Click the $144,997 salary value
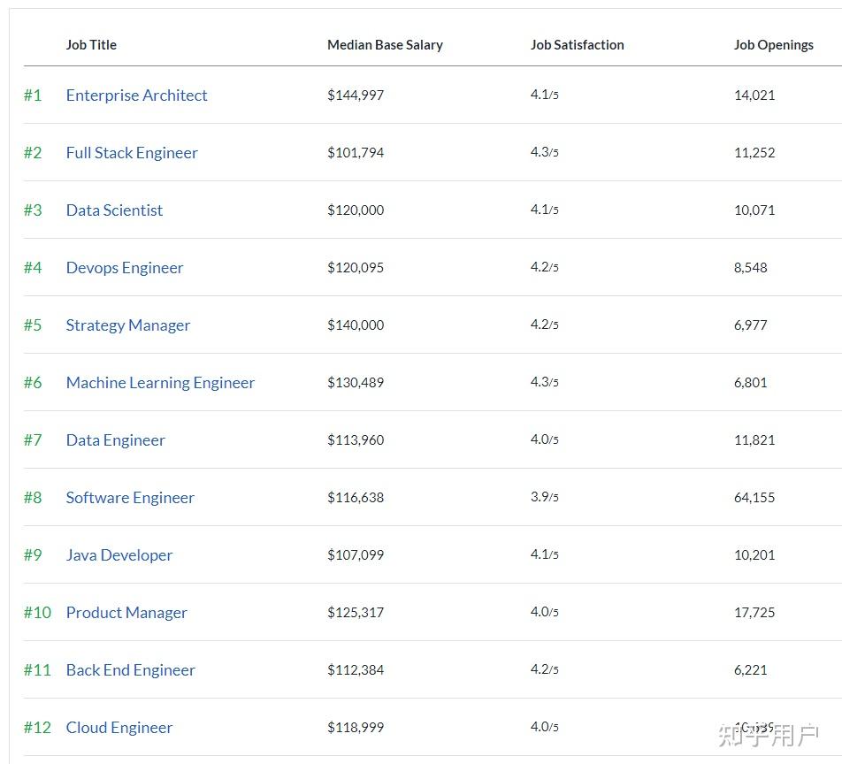 click(x=356, y=95)
